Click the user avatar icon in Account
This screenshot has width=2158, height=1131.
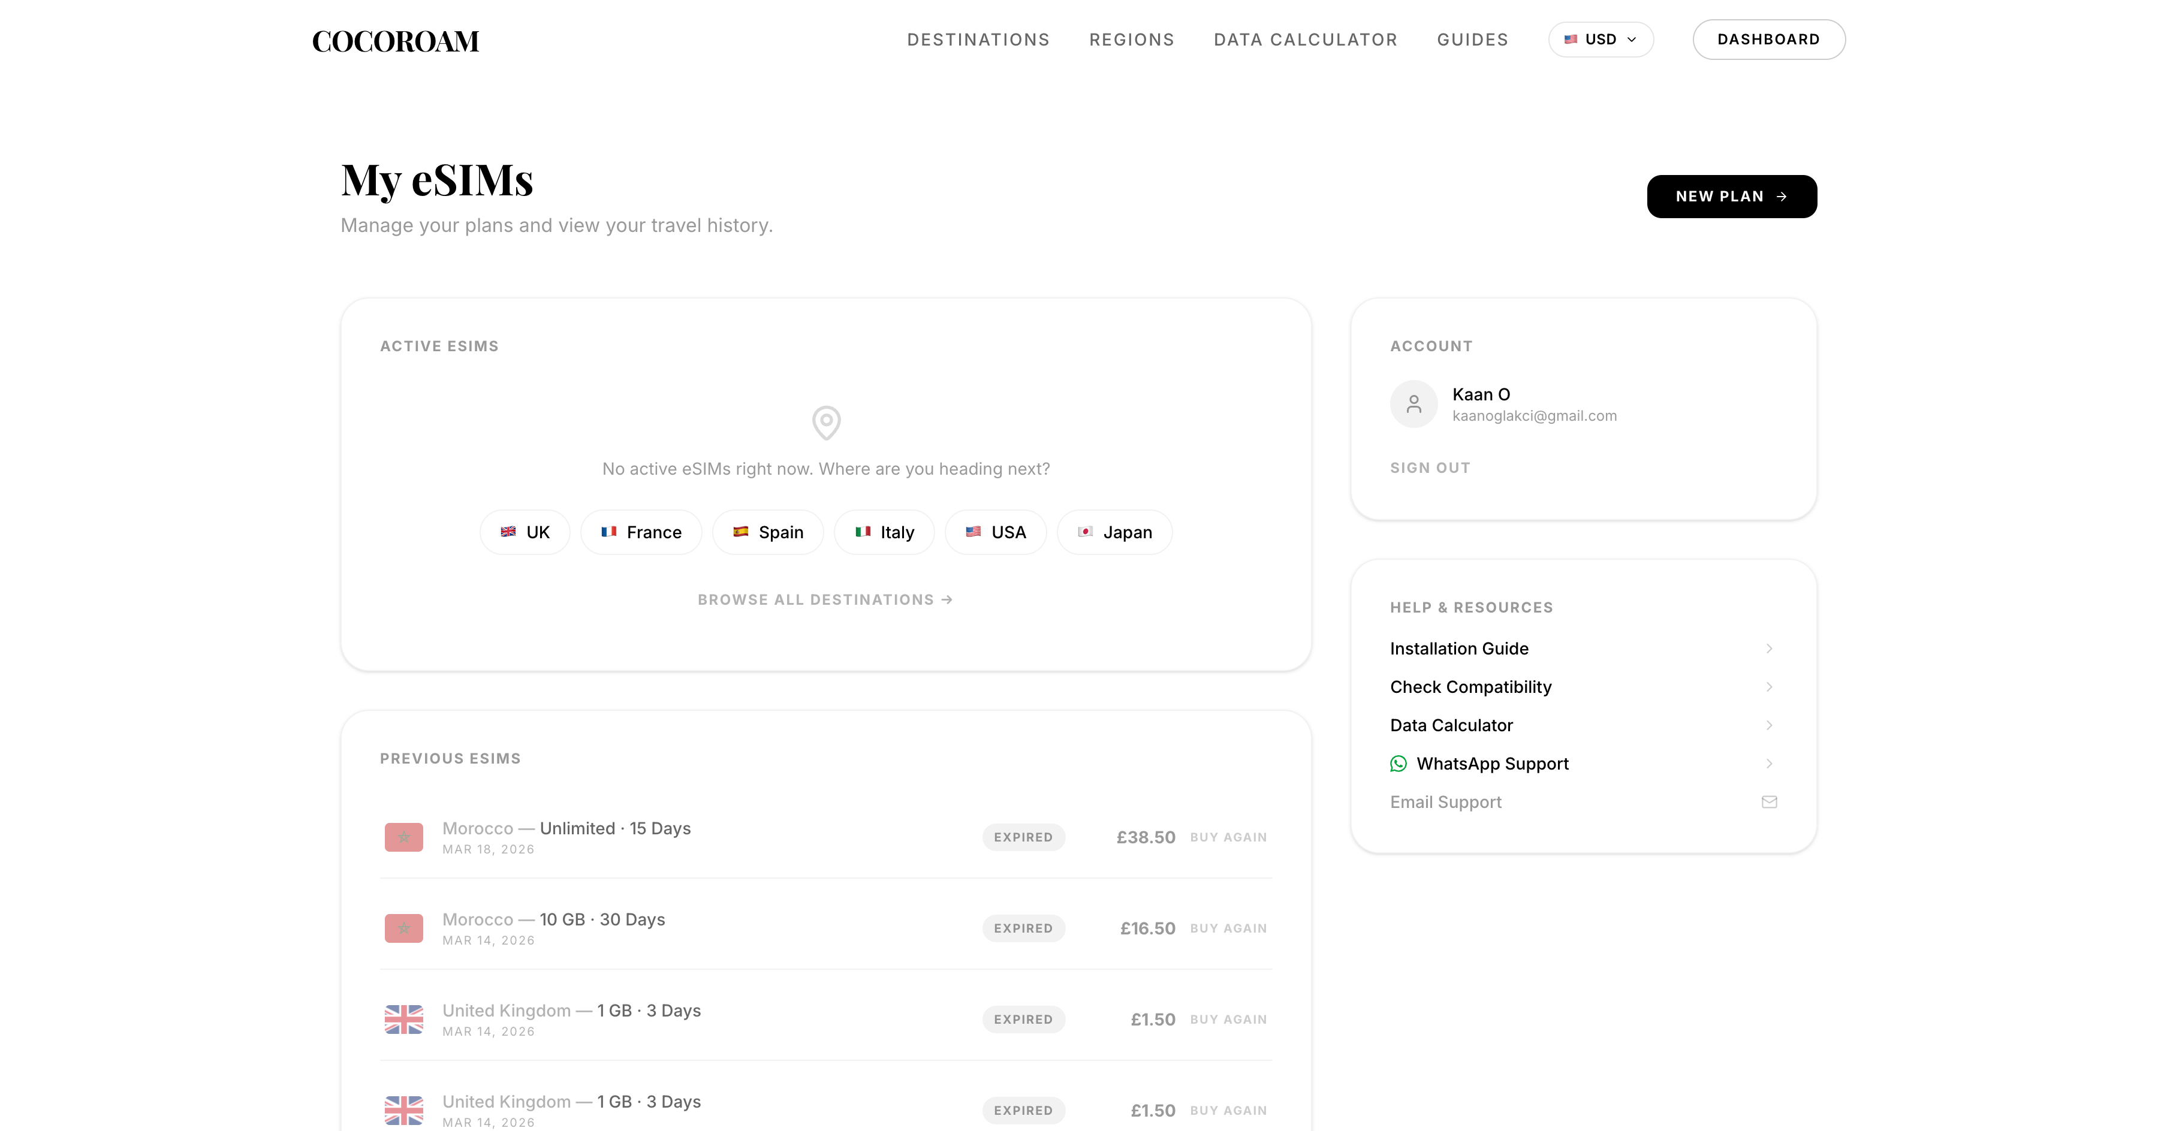(1413, 405)
